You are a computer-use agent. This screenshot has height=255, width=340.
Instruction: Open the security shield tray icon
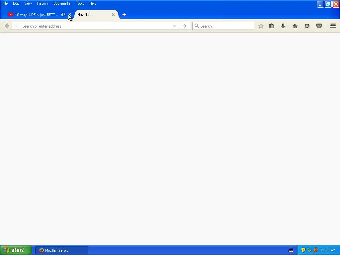[303, 250]
